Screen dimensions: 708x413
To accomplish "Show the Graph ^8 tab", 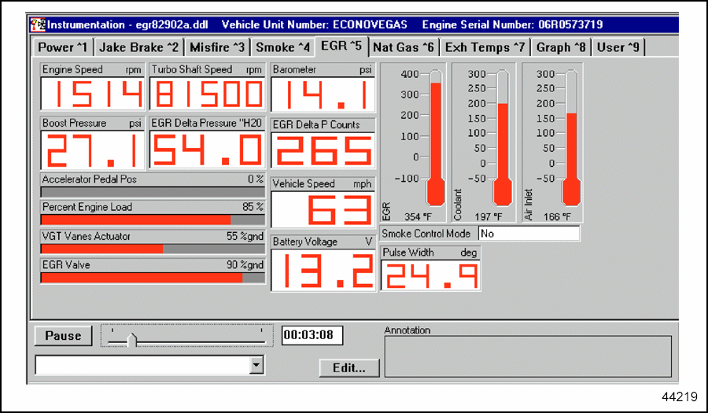I will point(562,47).
